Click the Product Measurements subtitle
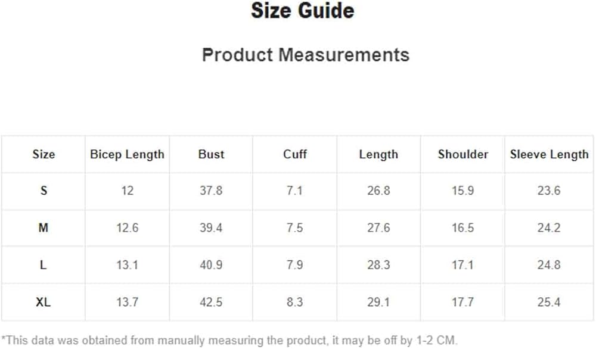The image size is (596, 349). (305, 55)
